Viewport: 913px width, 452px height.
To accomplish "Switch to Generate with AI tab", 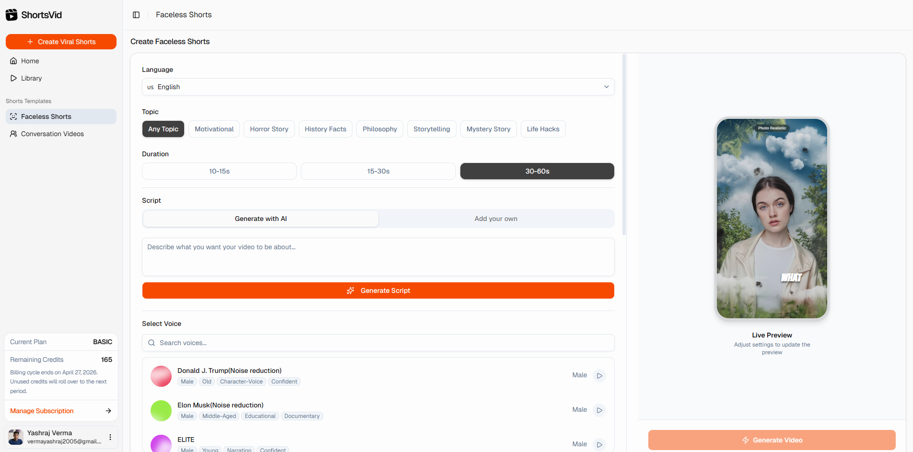I will 260,219.
